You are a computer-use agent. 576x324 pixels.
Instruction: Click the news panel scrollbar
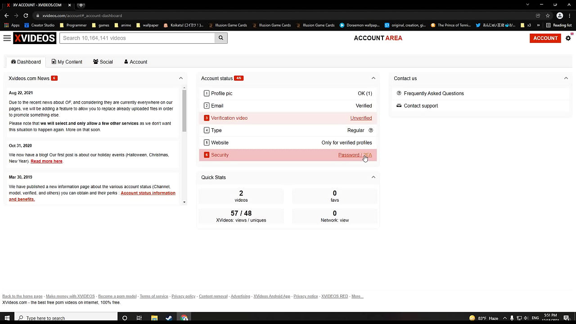pos(184,110)
